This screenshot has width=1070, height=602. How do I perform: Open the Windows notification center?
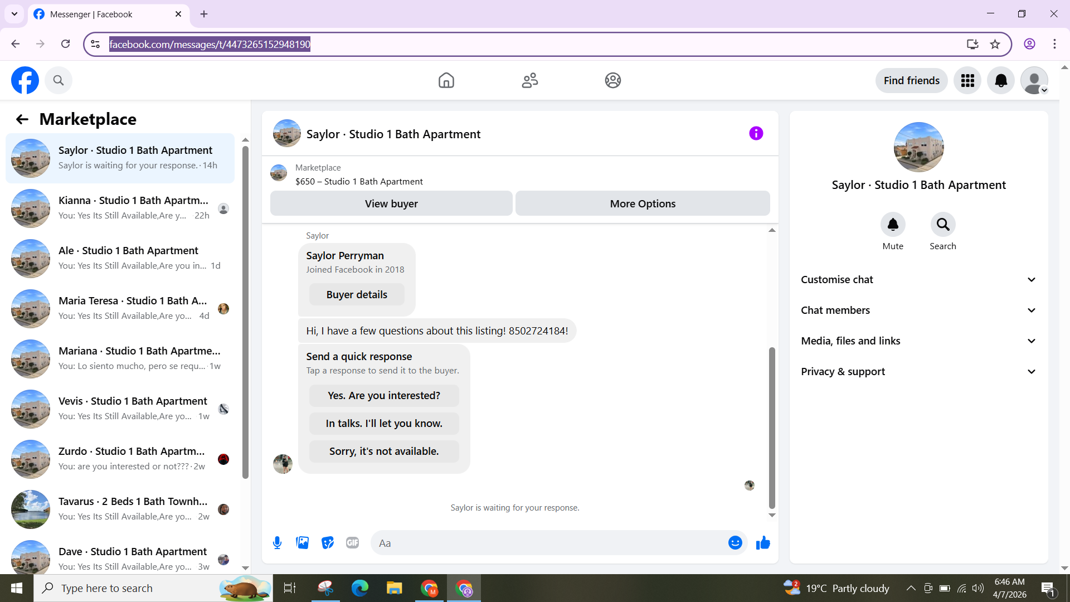click(1048, 588)
